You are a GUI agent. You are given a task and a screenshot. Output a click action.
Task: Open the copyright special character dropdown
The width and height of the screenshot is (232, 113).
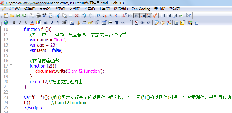point(97,23)
